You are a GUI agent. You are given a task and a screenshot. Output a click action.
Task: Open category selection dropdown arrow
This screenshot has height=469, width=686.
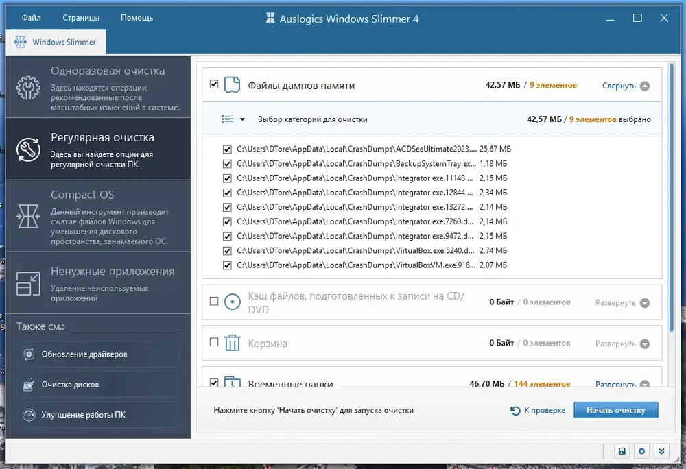[242, 119]
